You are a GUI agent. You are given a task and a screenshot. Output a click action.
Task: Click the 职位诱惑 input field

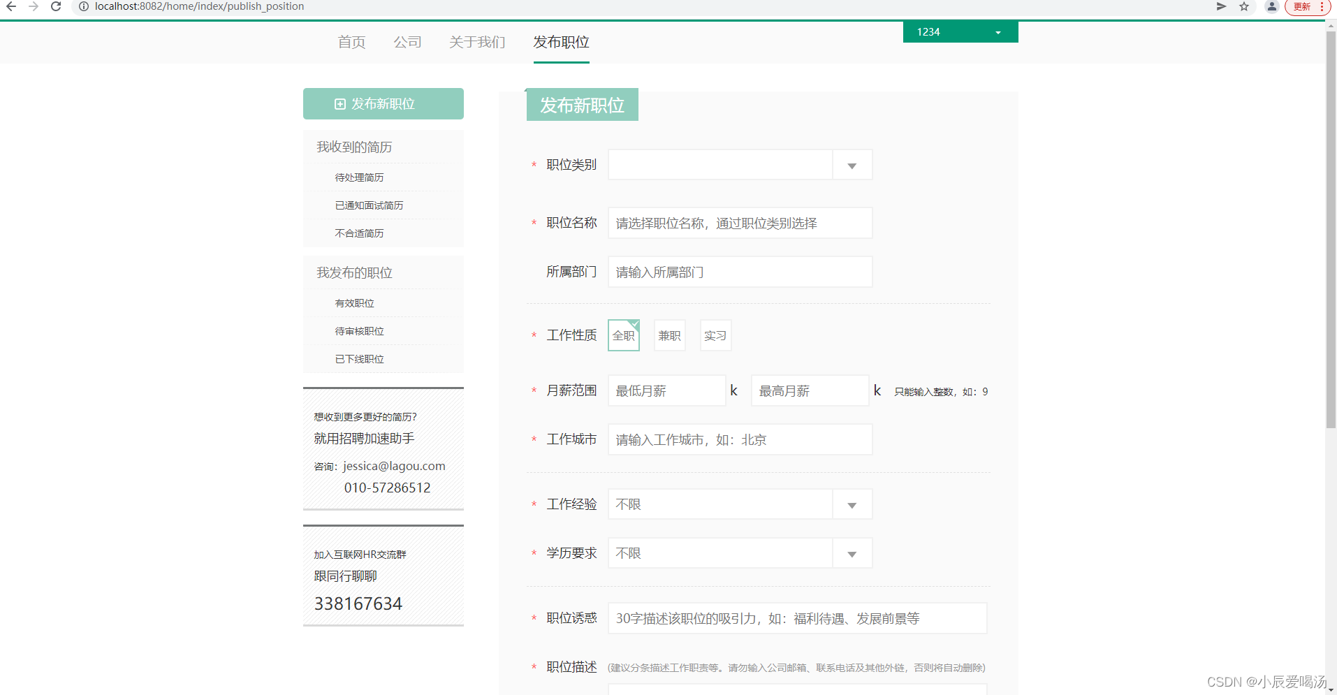pyautogui.click(x=798, y=618)
